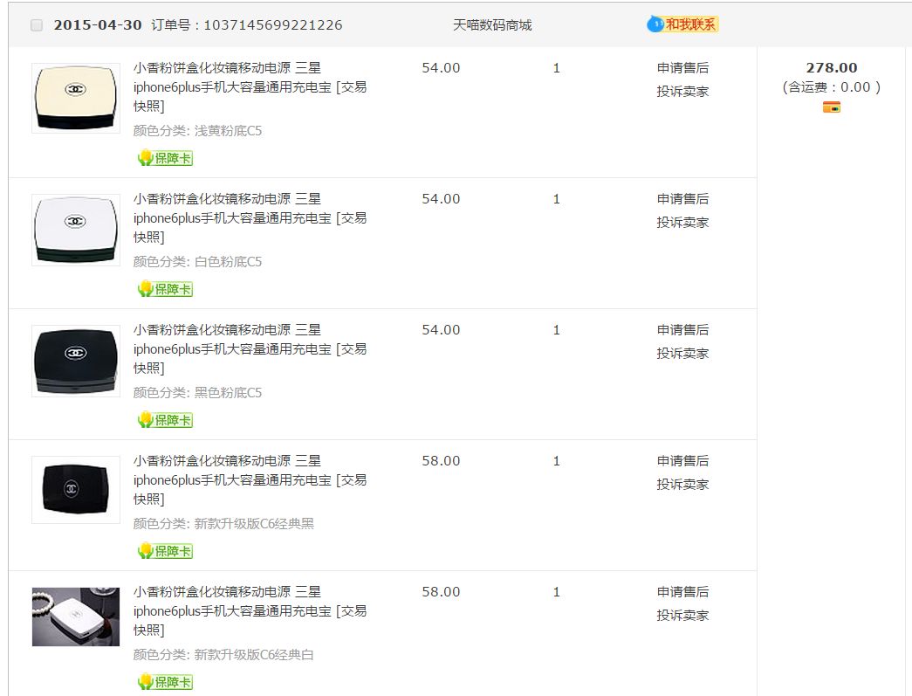
Task: Click the 保障卡 badge for 白色粉底C5 item
Action: tap(165, 289)
